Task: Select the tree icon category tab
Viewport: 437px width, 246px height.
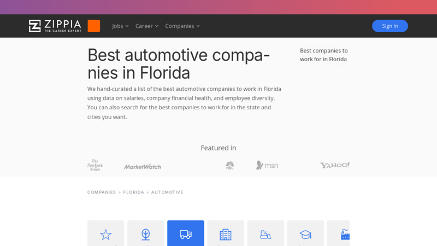Action: [146, 233]
